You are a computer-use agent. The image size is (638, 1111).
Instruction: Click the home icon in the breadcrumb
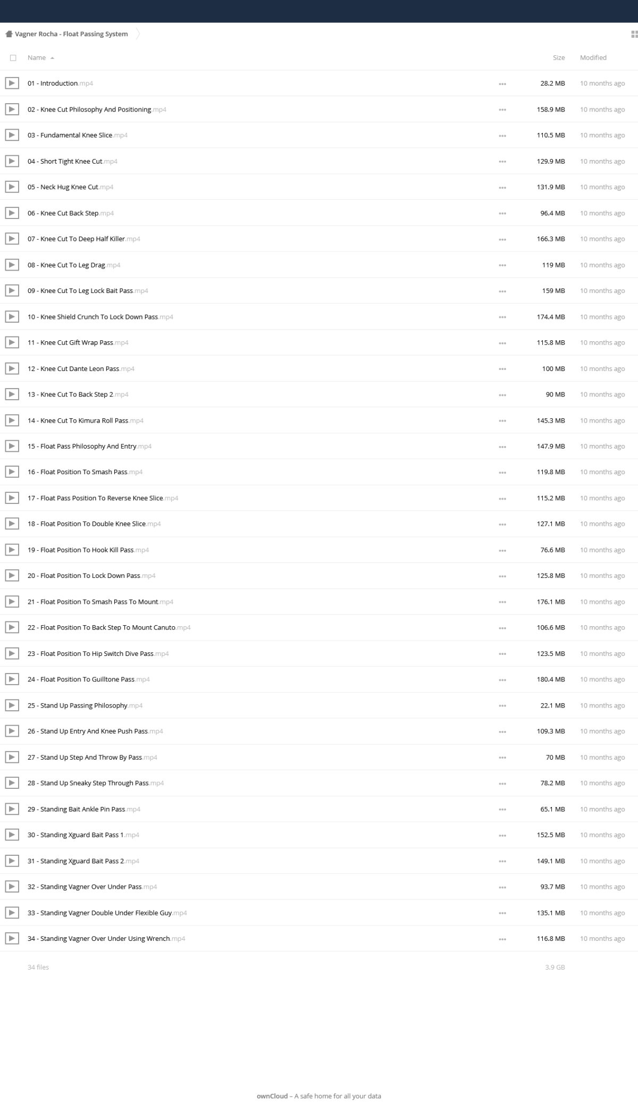[x=9, y=34]
